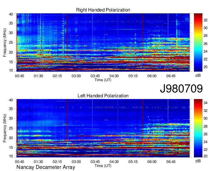The image size is (211, 171).
Task: Select the 06:45 tick of the Right Handed plot
Action: [171, 76]
